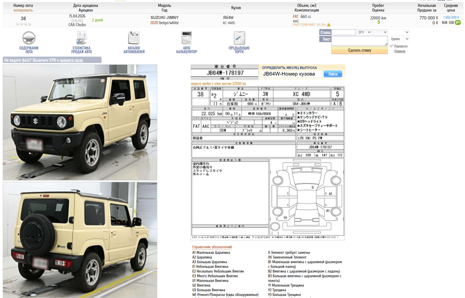Click the Не видите фото? Включите VPN notice
This screenshot has width=465, height=298.
[52, 60]
